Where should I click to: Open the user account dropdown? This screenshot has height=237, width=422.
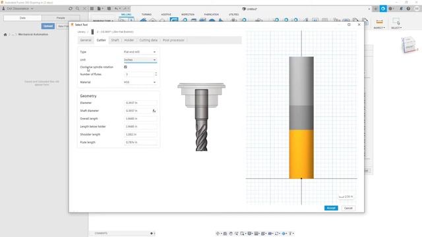18,9
